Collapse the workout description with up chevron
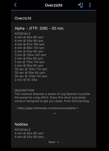The image size is (109, 151). [x=55, y=114]
